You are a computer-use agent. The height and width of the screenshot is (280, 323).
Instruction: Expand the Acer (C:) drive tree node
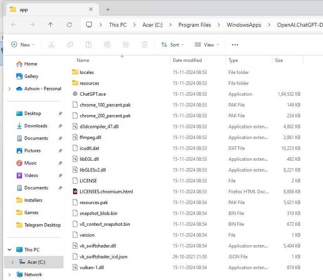[x=12, y=262]
